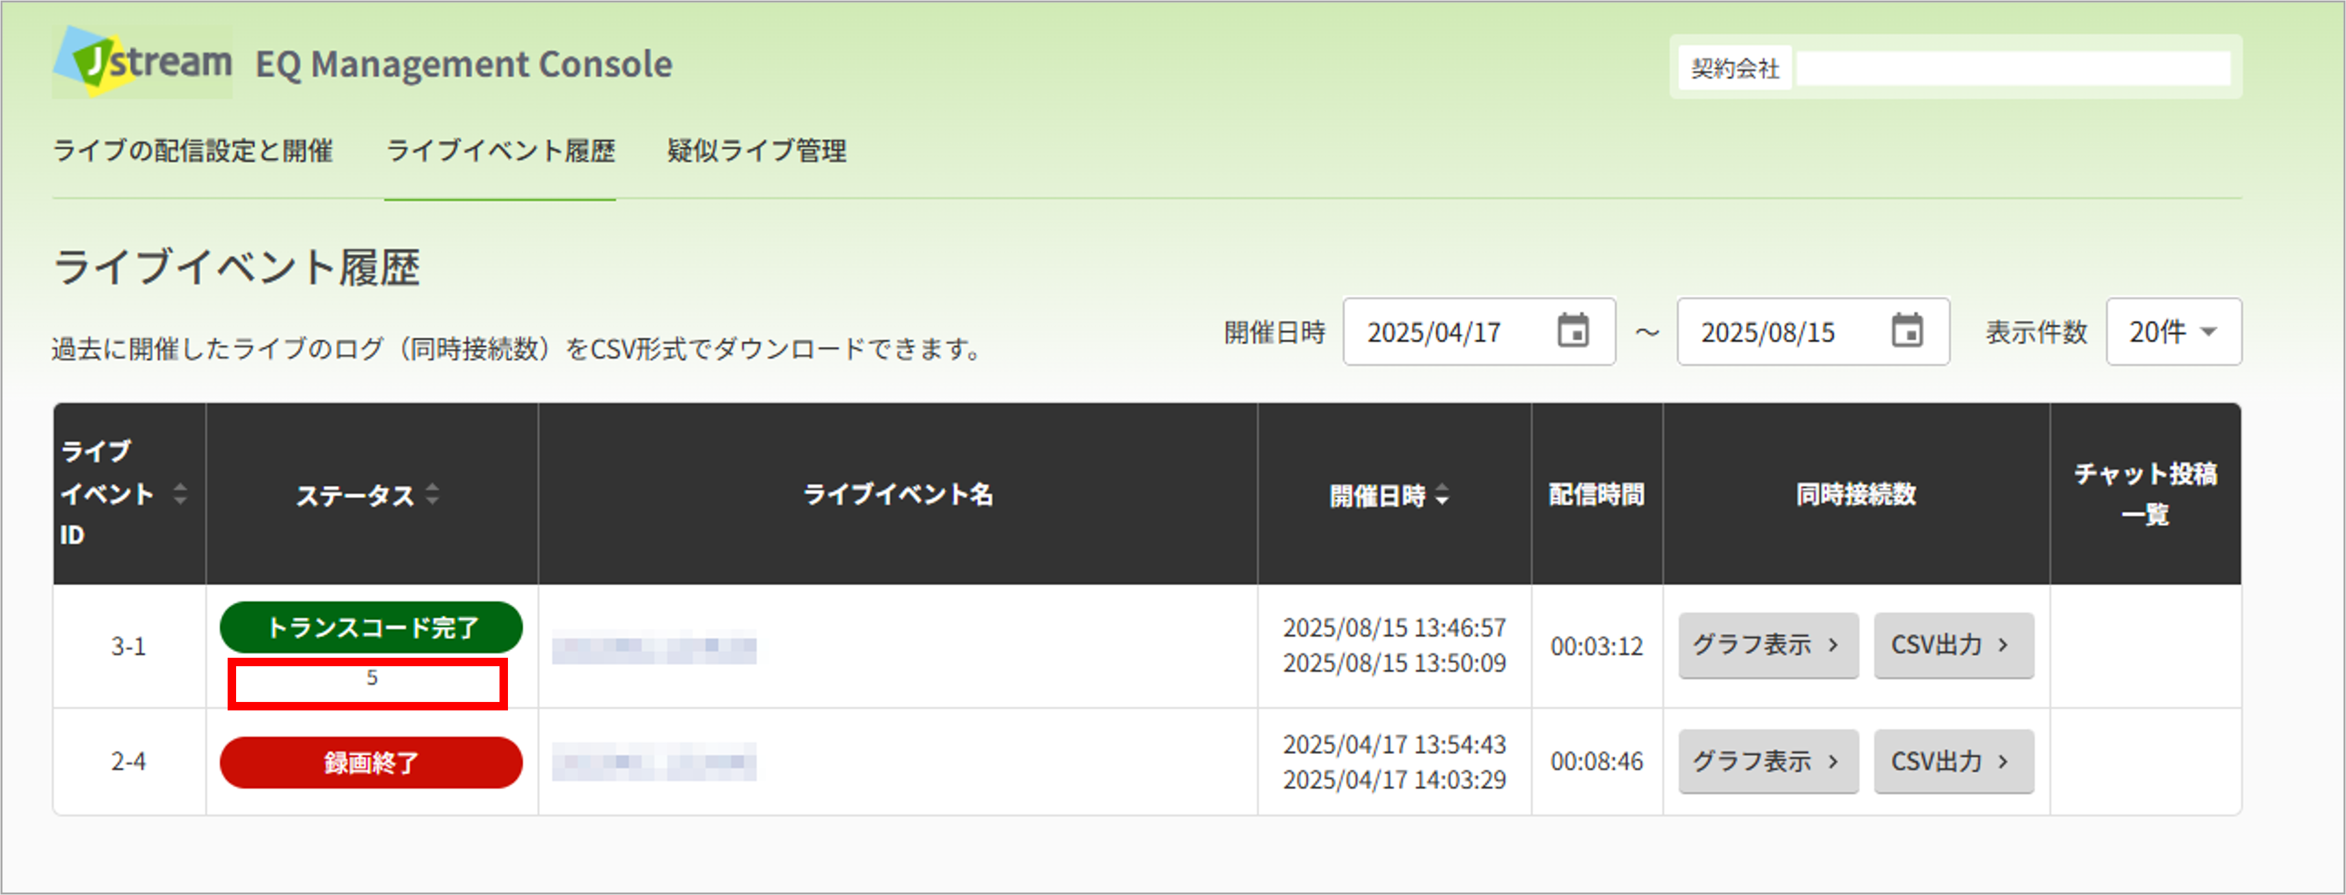The width and height of the screenshot is (2346, 895).
Task: Click the 配信時間 column header
Action: tap(1597, 495)
